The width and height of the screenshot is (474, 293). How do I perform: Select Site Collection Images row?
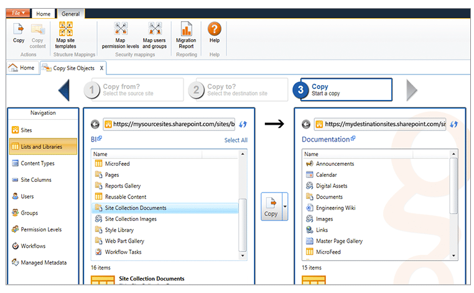point(165,219)
